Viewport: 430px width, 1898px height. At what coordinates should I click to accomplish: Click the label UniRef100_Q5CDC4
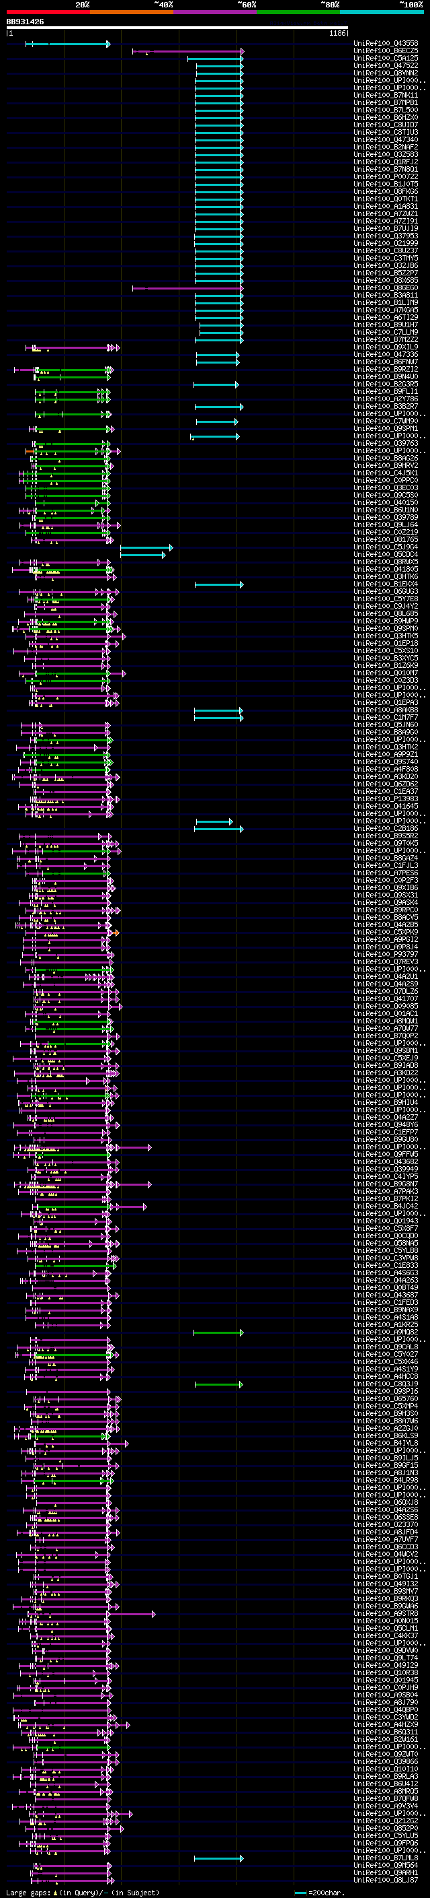tap(386, 555)
